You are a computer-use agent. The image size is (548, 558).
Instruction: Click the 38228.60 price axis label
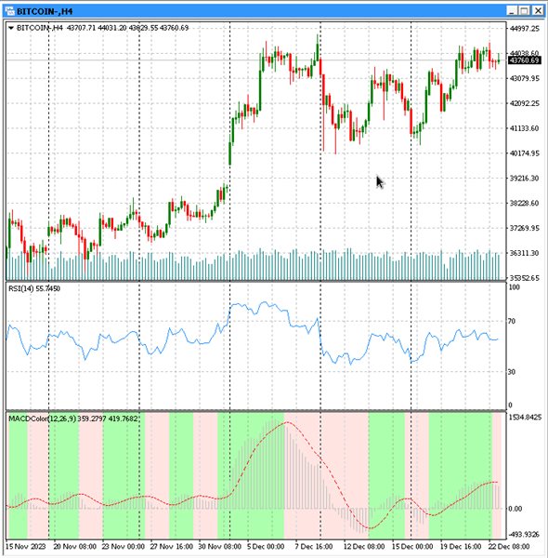(525, 203)
